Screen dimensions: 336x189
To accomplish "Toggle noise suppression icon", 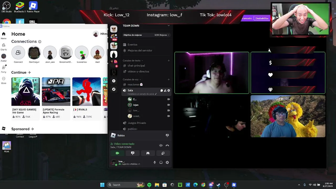I will click(x=161, y=145).
